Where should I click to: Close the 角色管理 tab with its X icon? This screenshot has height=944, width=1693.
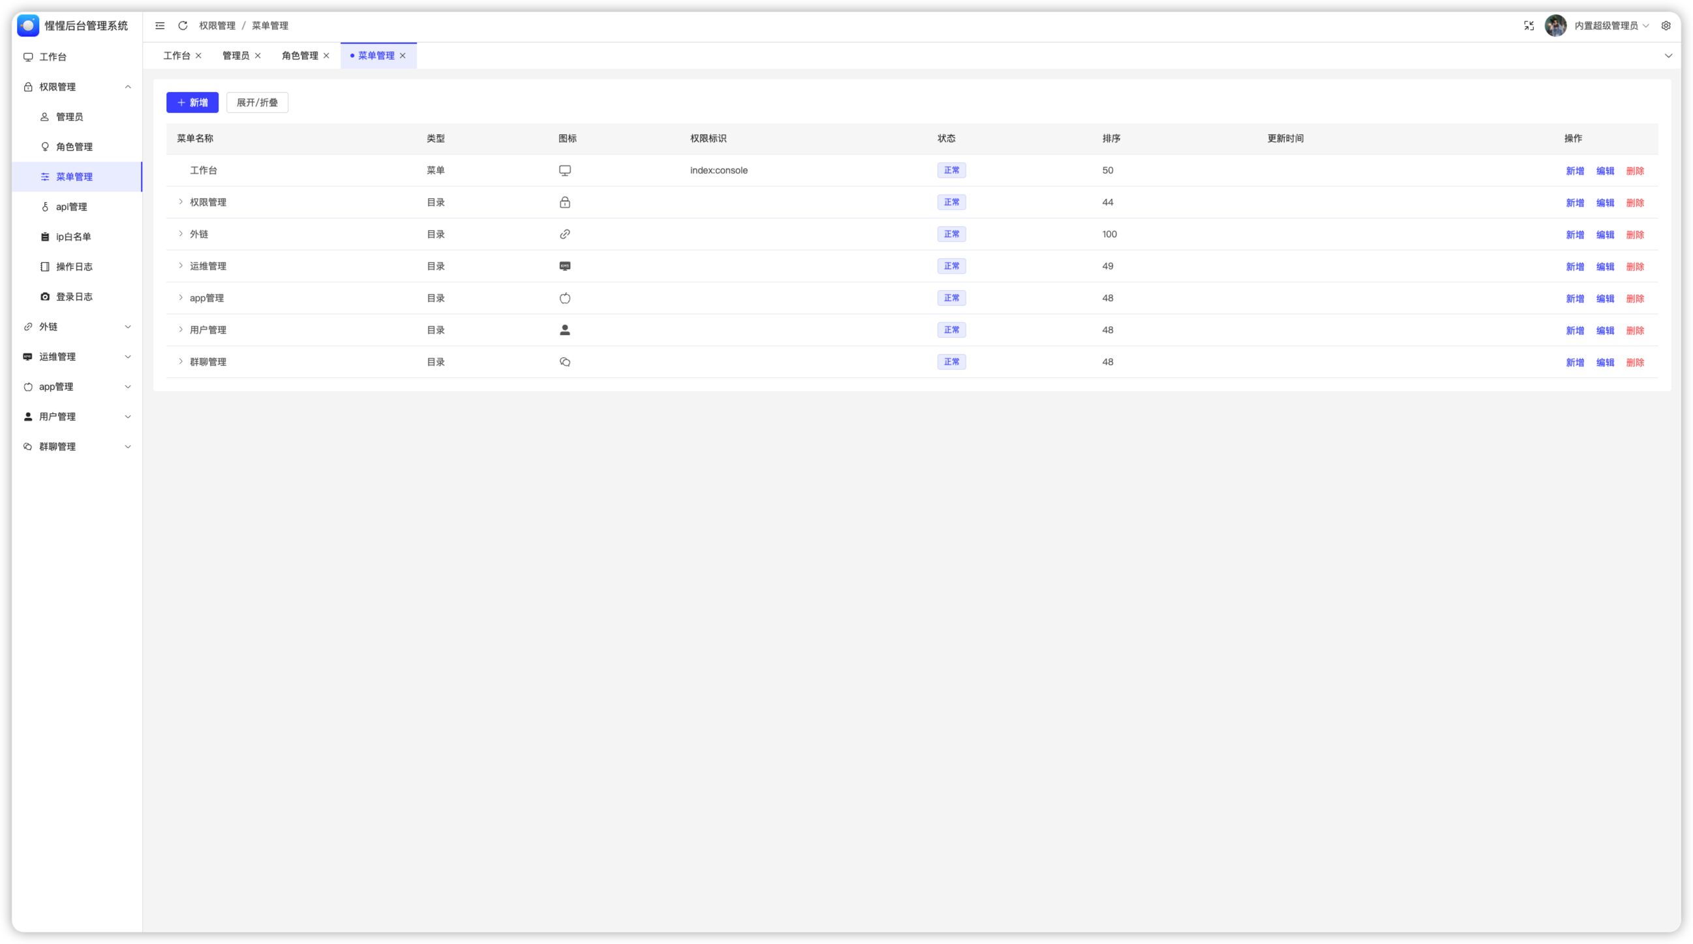tap(326, 56)
